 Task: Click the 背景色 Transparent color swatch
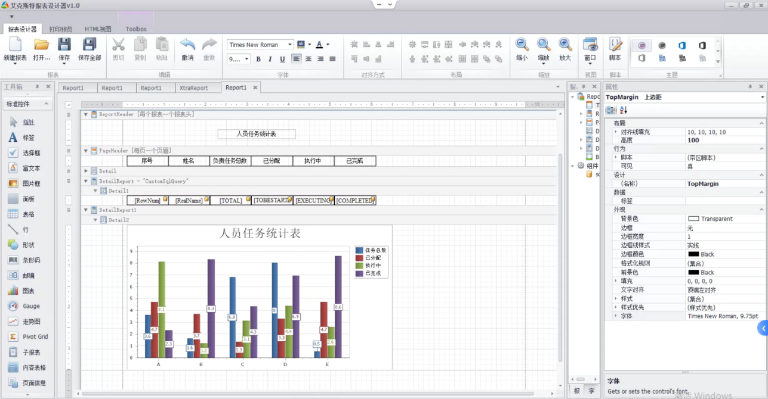[x=693, y=219]
